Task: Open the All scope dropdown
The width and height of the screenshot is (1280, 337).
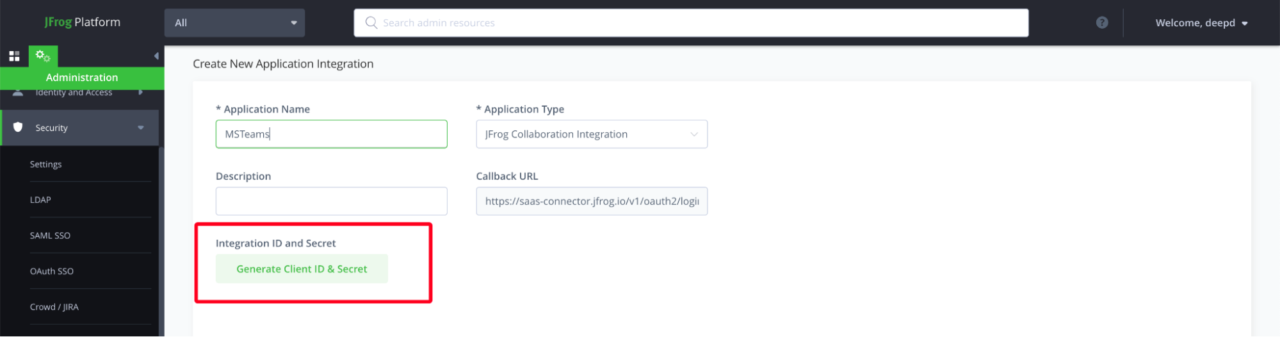Action: (x=234, y=23)
